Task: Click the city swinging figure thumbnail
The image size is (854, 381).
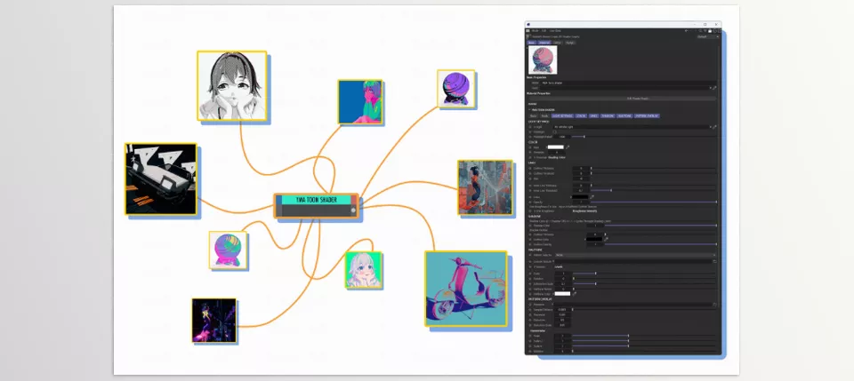Action: 485,187
